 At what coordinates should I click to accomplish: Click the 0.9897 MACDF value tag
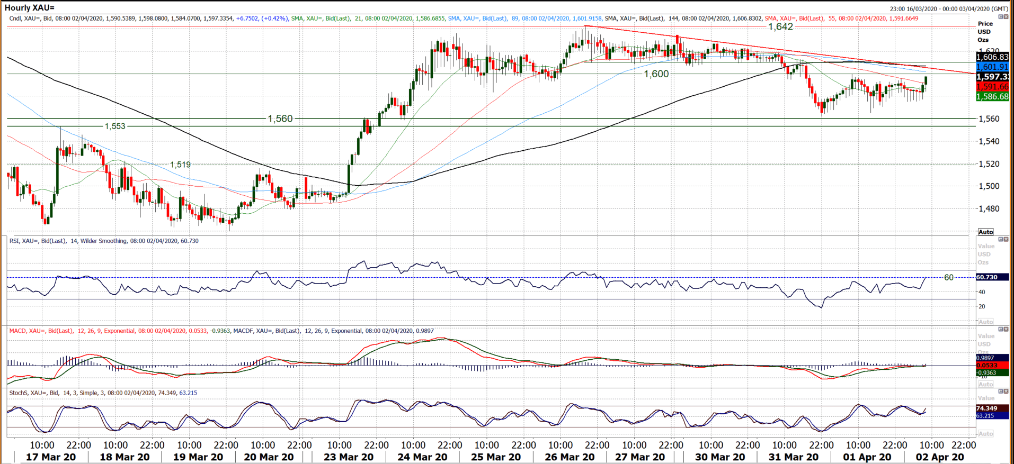pyautogui.click(x=992, y=358)
